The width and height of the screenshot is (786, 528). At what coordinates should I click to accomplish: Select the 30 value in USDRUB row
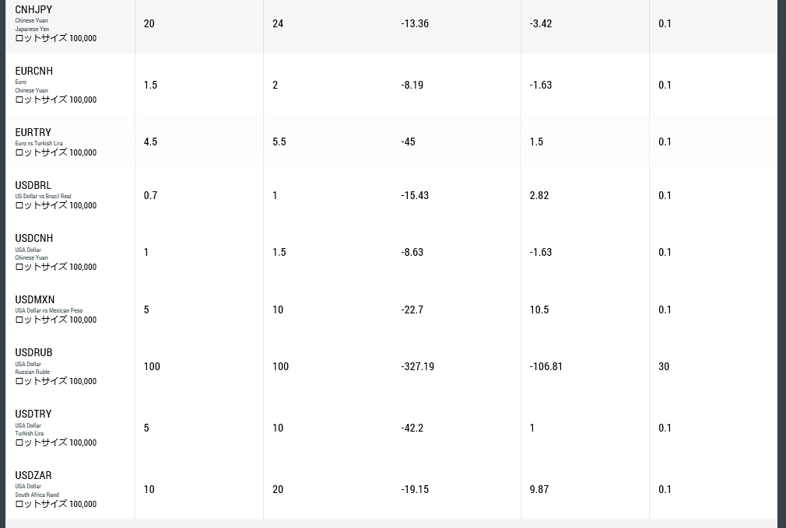click(x=664, y=367)
